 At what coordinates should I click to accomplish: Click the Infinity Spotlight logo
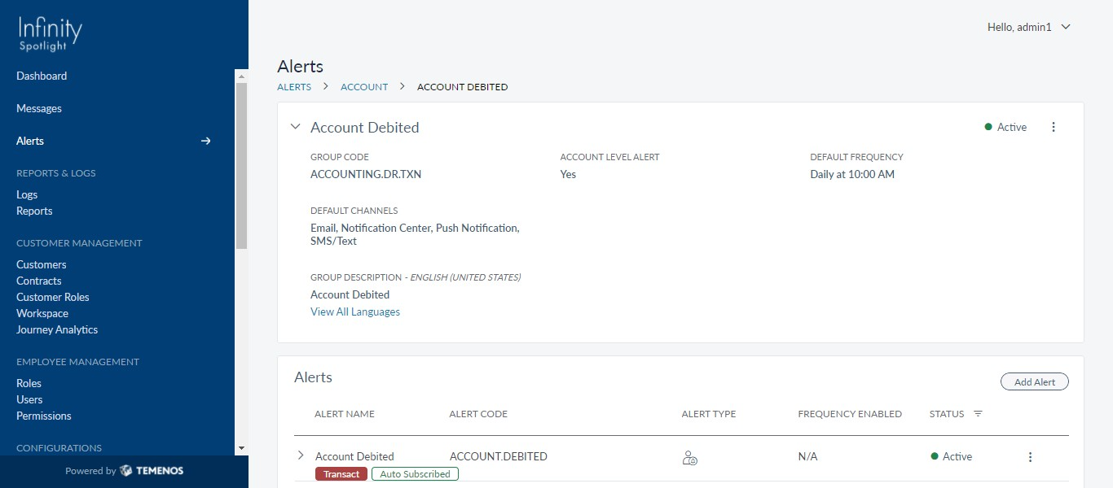tap(51, 34)
